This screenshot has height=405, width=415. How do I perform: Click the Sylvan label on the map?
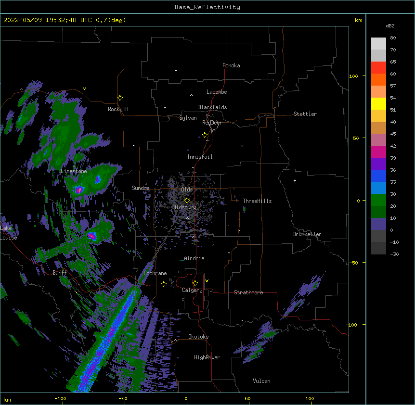point(188,118)
